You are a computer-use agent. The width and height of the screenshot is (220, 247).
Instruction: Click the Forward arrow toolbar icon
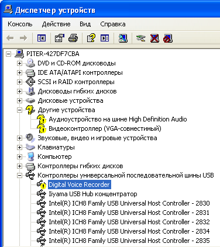pos(23,38)
